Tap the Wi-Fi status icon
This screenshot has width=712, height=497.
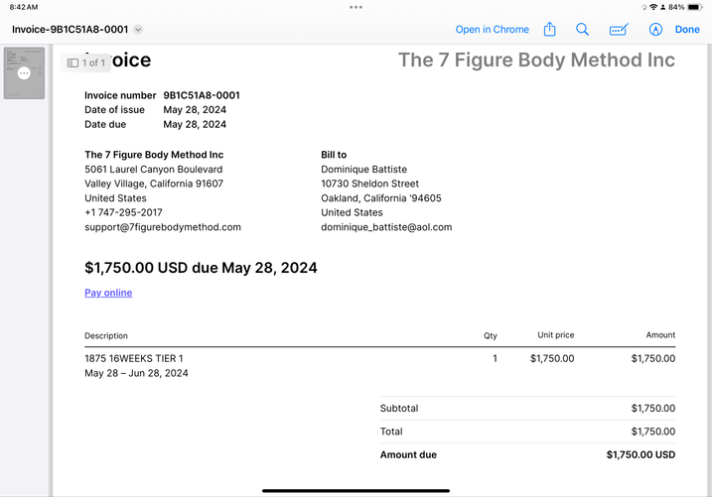click(653, 7)
